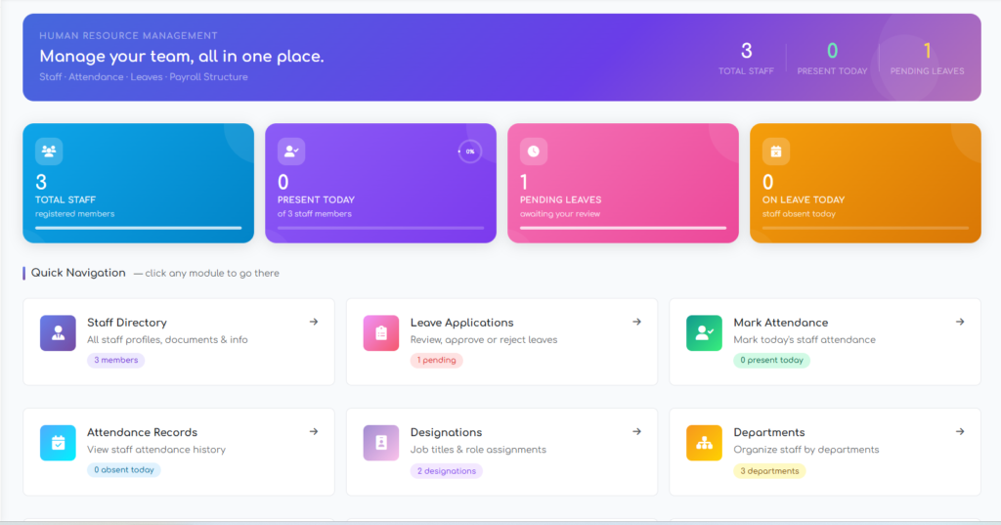Select the pink Pending Leaves card label
1001x525 pixels.
tap(560, 199)
